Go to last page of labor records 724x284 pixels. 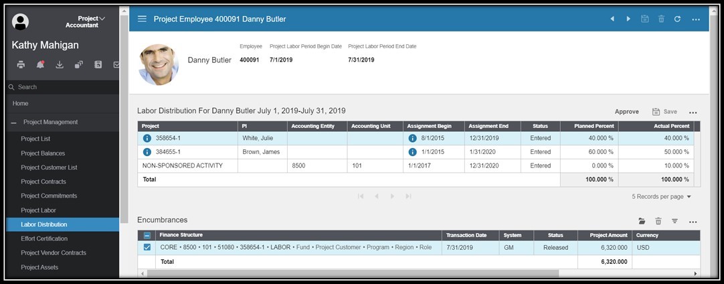click(x=408, y=196)
